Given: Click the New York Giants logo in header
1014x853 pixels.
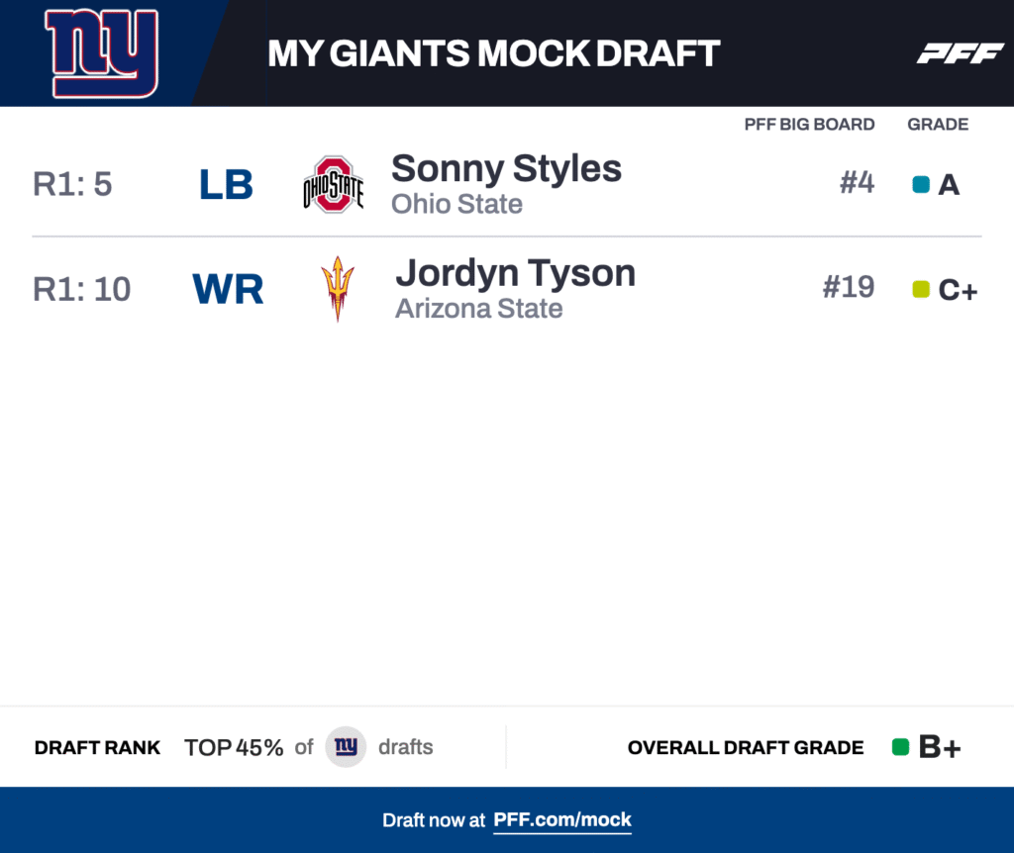Looking at the screenshot, I should (101, 53).
